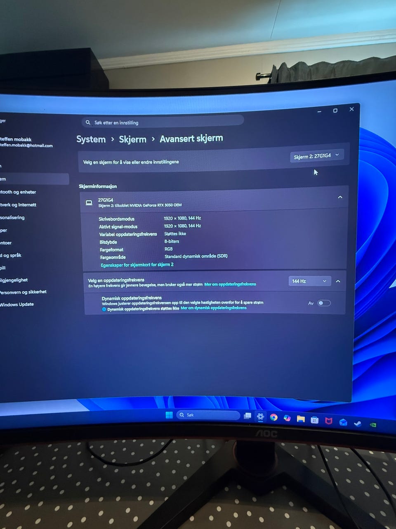This screenshot has width=396, height=529.
Task: Click Egenskaper for skjermkort for skjerm 2
Action: click(x=137, y=265)
